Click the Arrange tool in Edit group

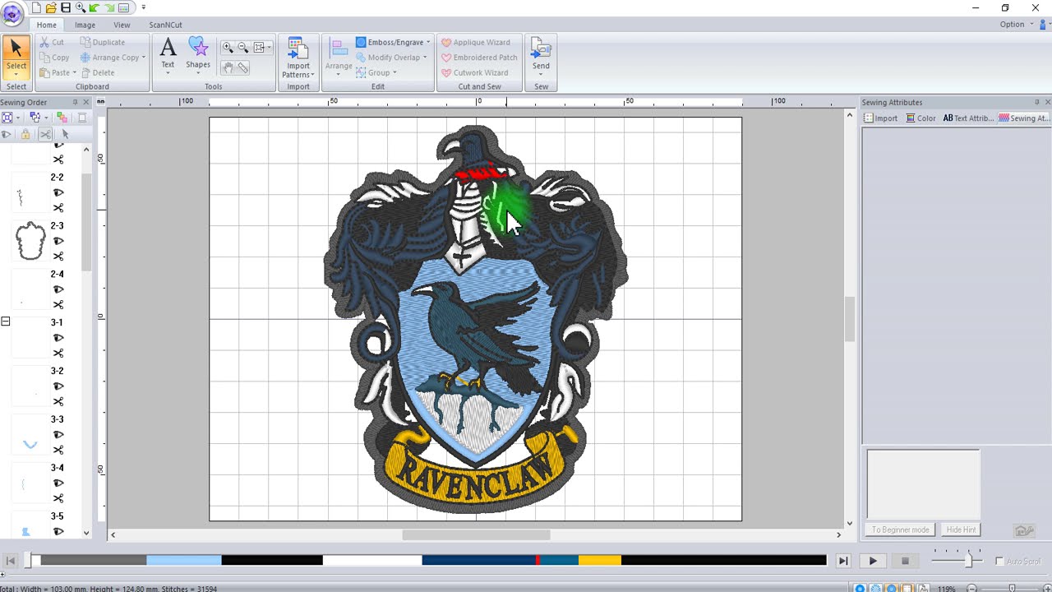pyautogui.click(x=339, y=58)
